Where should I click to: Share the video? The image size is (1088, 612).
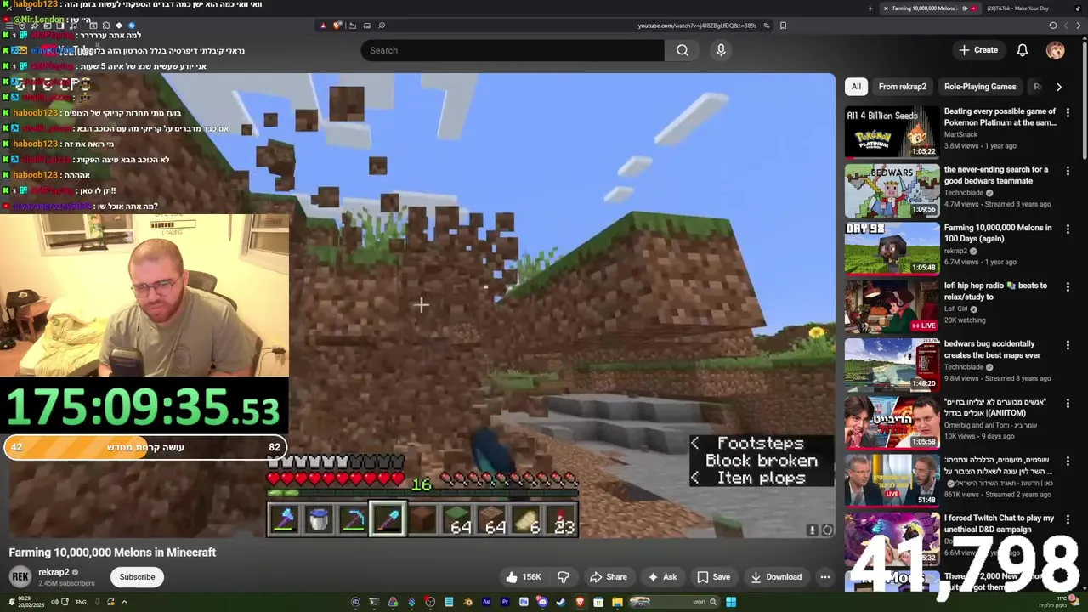[609, 577]
